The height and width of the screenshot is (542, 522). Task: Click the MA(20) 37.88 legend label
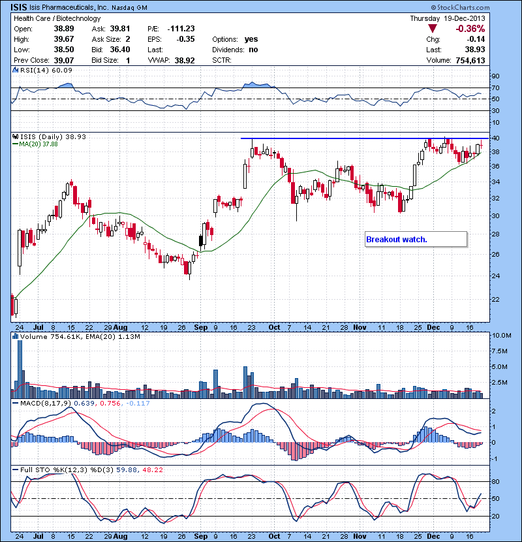tap(38, 144)
